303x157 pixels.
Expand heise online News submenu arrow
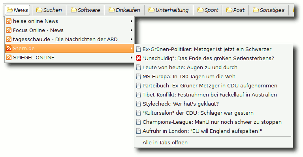coord(132,21)
